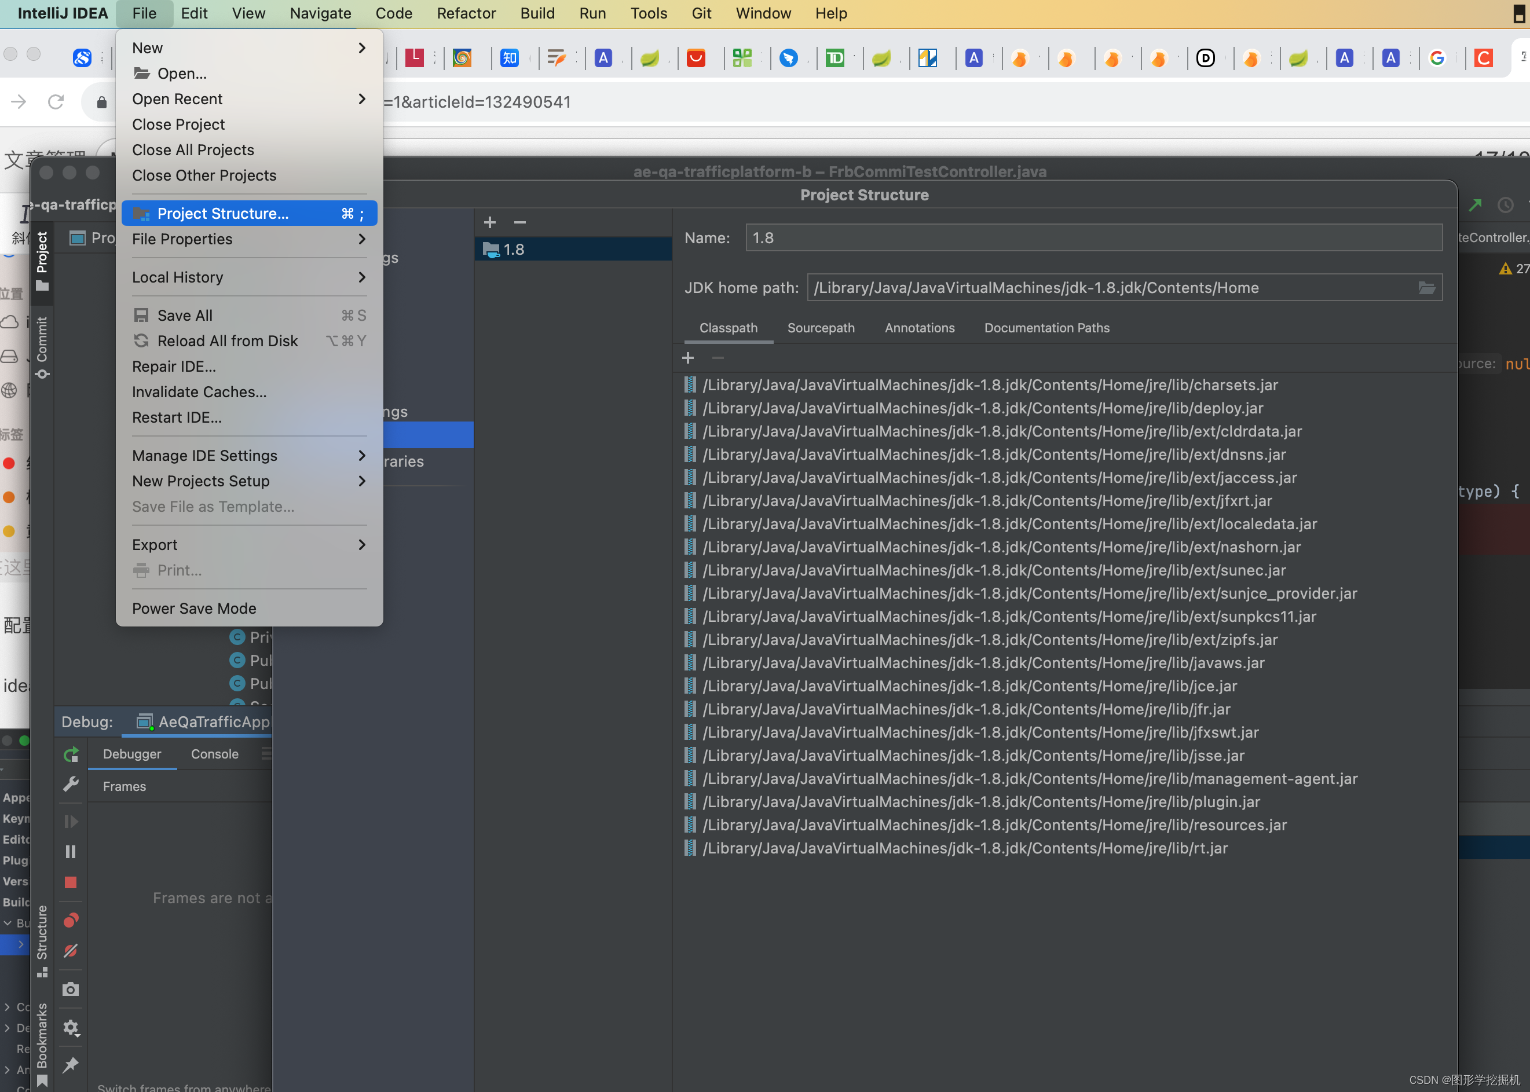Click the green arrow icon at top right
Viewport: 1530px width, 1092px height.
1476,205
